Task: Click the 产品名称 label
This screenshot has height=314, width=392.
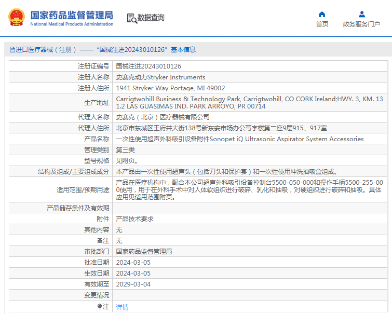Action: tap(97, 139)
